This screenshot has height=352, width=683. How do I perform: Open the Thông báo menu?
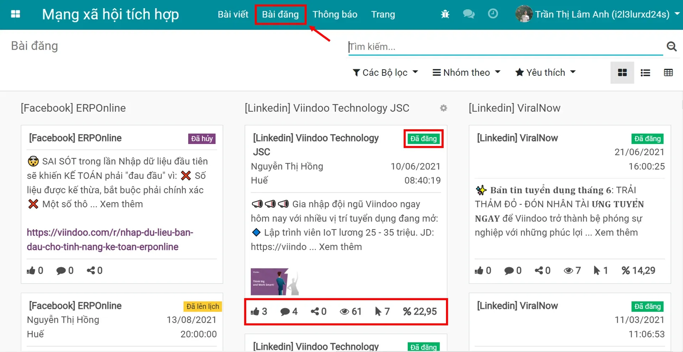tap(335, 14)
